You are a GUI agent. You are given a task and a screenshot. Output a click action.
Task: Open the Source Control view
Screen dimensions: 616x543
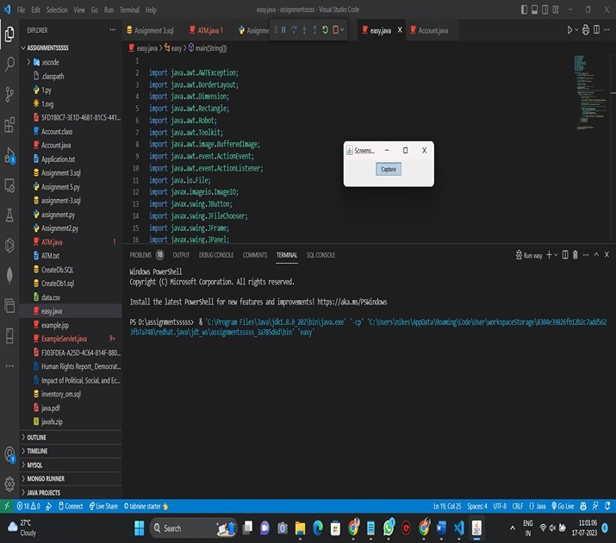(x=10, y=94)
